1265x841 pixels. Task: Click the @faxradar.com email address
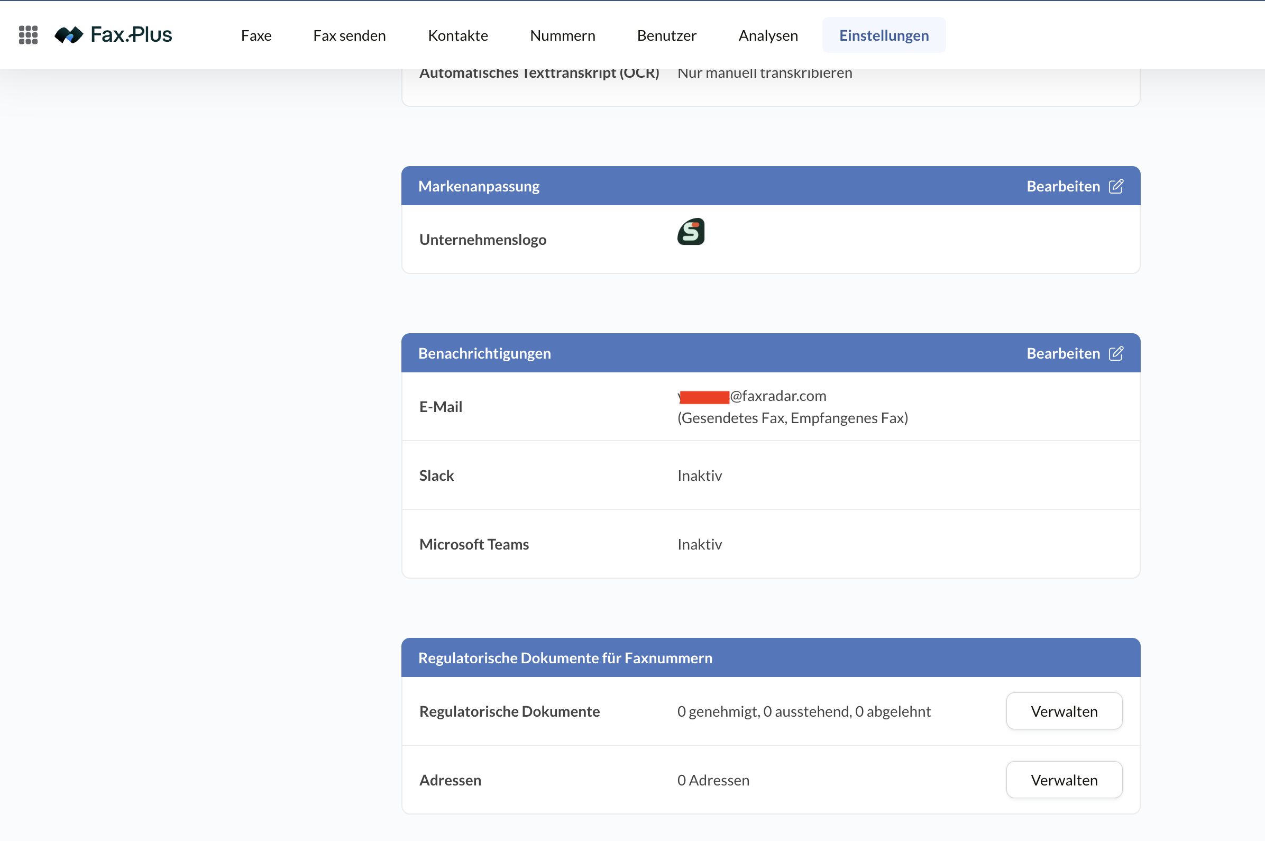coord(752,396)
